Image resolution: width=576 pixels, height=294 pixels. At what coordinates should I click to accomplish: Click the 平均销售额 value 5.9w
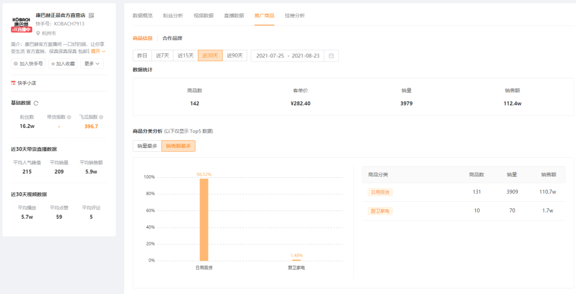coord(91,172)
